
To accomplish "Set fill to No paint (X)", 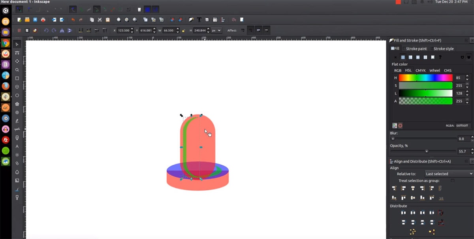I will click(395, 57).
